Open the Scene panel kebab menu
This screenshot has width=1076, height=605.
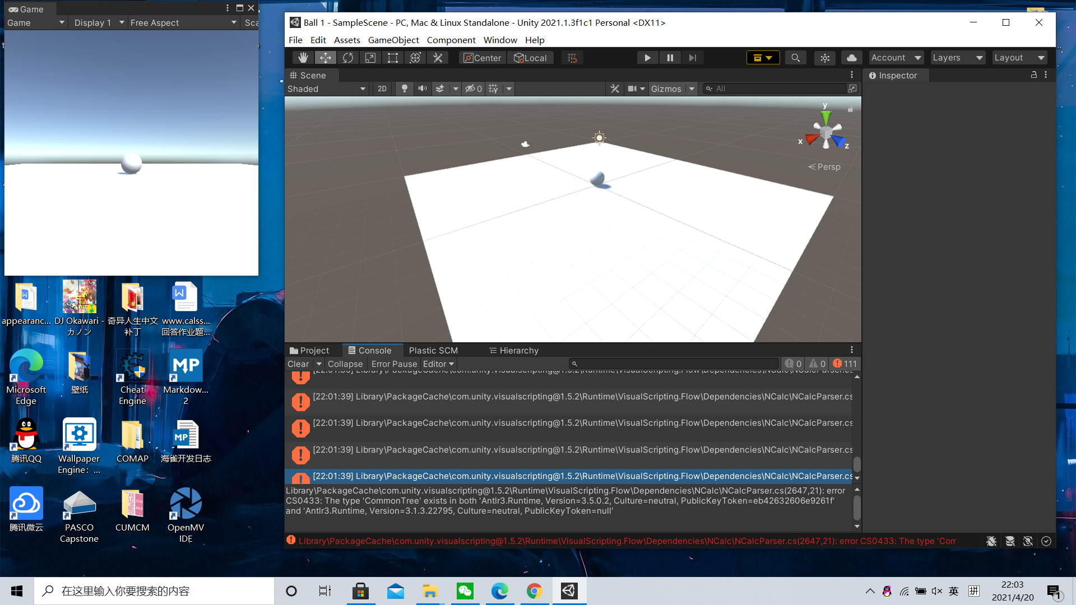(x=852, y=75)
